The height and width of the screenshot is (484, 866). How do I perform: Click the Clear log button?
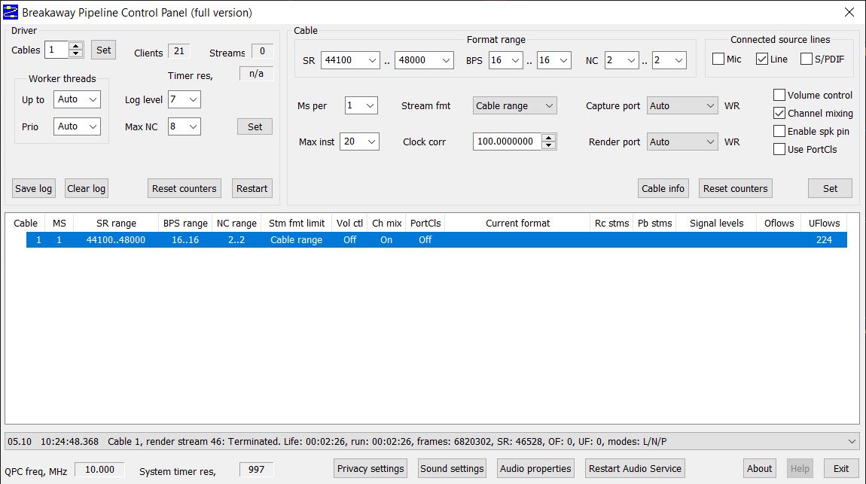86,188
